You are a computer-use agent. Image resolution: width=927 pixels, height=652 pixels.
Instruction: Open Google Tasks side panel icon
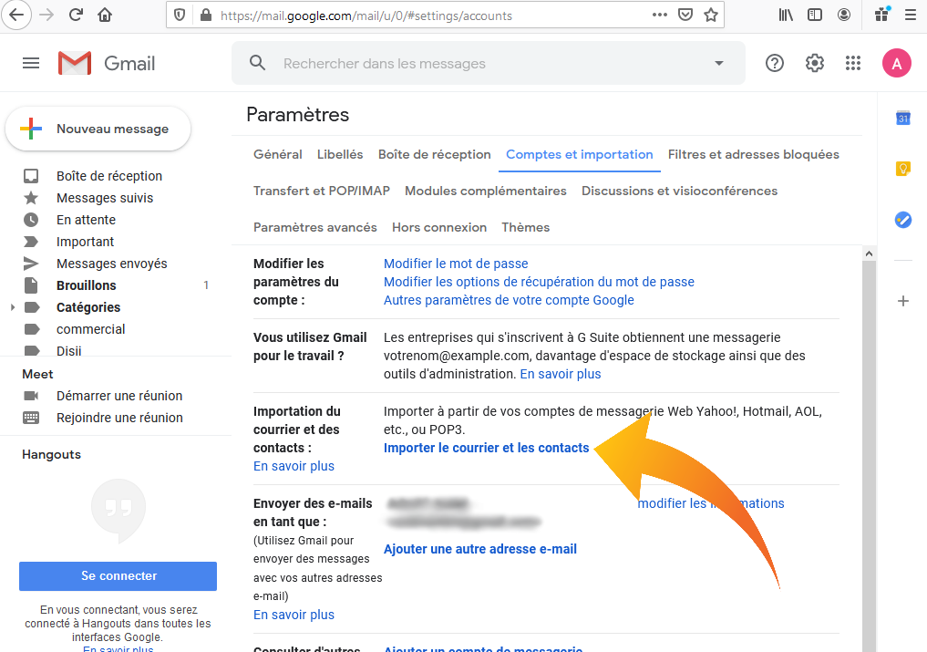[x=902, y=220]
